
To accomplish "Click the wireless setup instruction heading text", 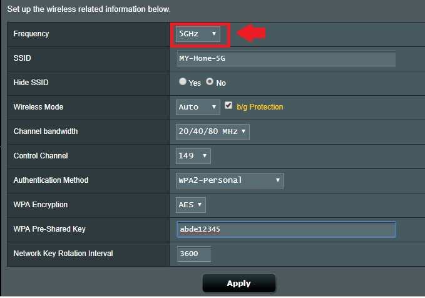I will 88,9.
